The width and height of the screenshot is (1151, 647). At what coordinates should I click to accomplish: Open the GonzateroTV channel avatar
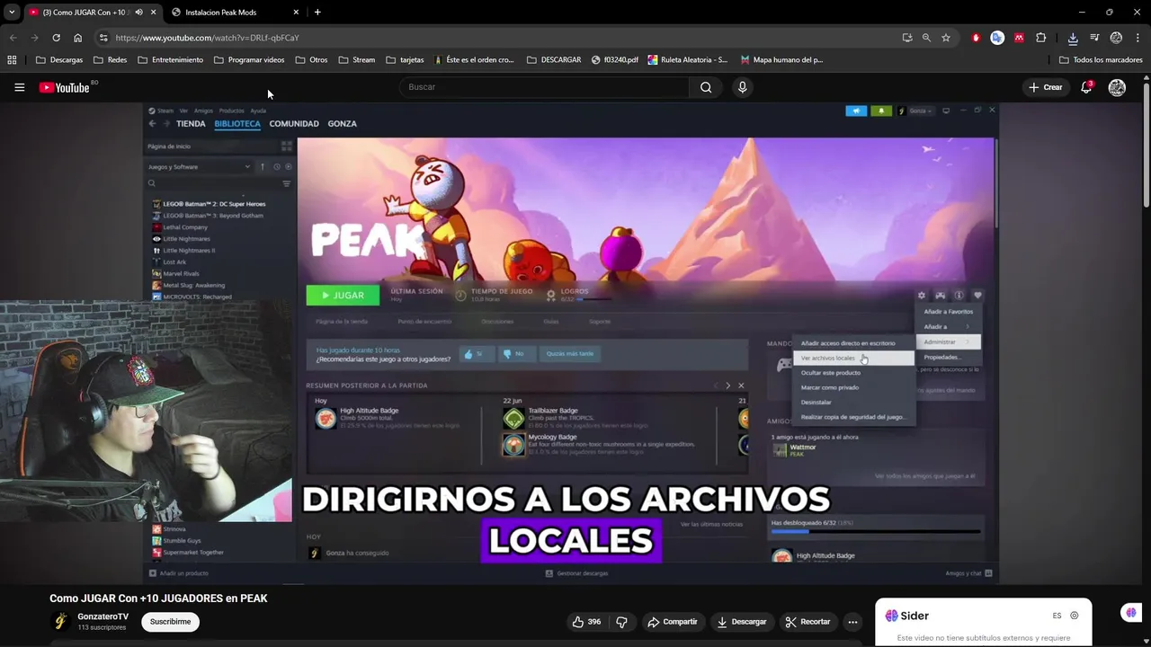click(x=61, y=621)
